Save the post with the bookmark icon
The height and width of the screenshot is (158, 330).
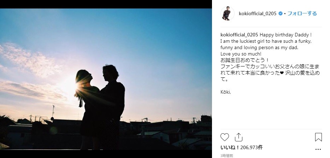[318, 137]
